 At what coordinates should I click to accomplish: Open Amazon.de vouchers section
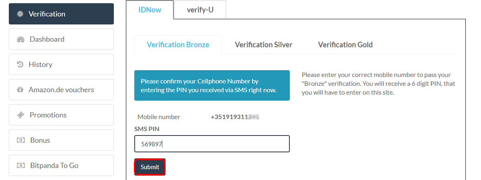tap(61, 90)
